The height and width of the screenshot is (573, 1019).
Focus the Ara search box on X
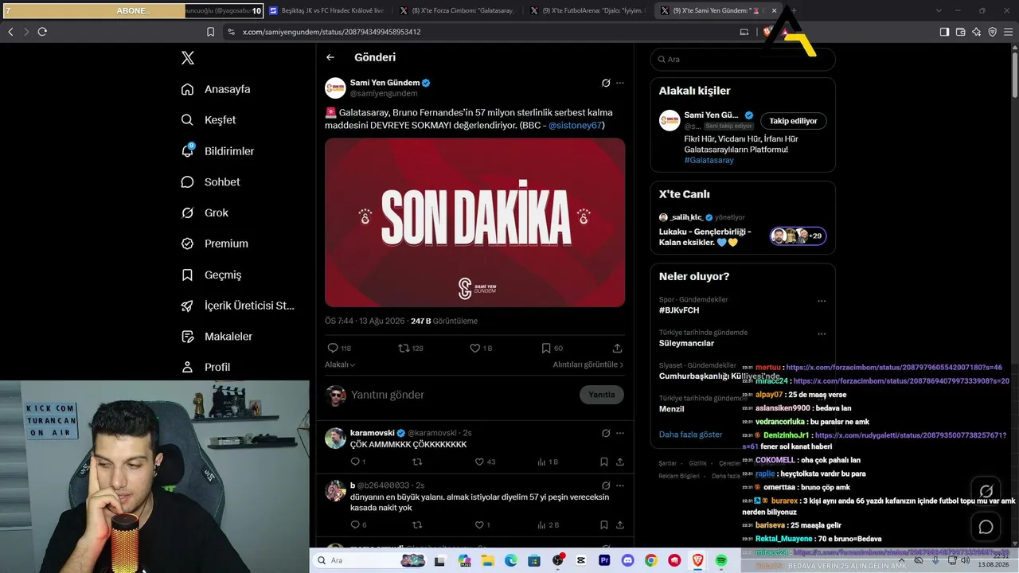[743, 59]
